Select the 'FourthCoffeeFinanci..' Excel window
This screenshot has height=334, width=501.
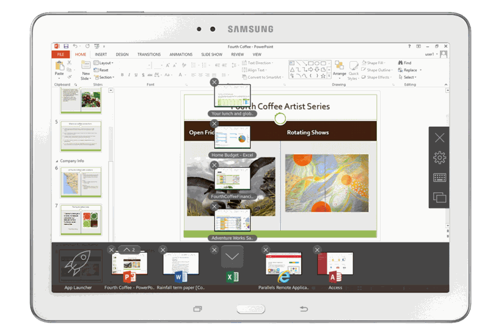tap(232, 178)
